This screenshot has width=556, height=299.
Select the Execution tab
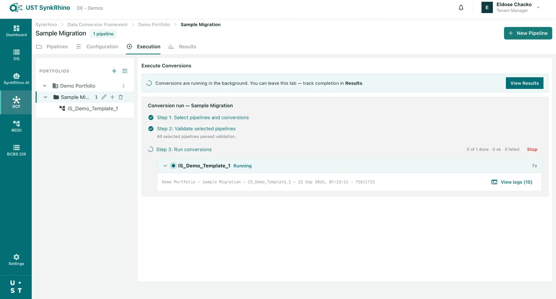(x=143, y=47)
